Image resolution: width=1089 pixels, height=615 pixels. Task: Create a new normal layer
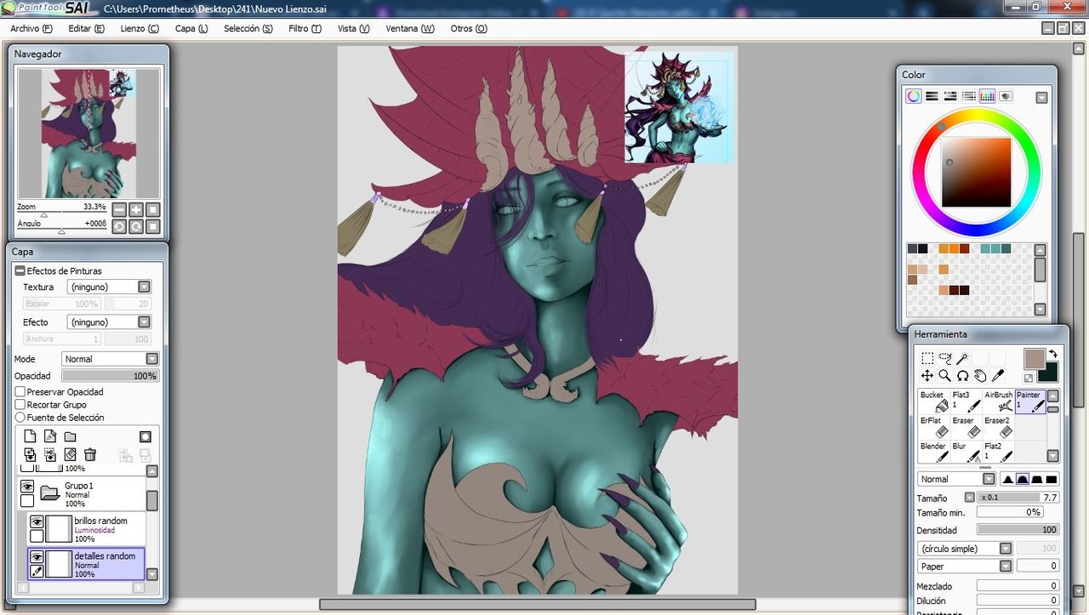pos(30,436)
